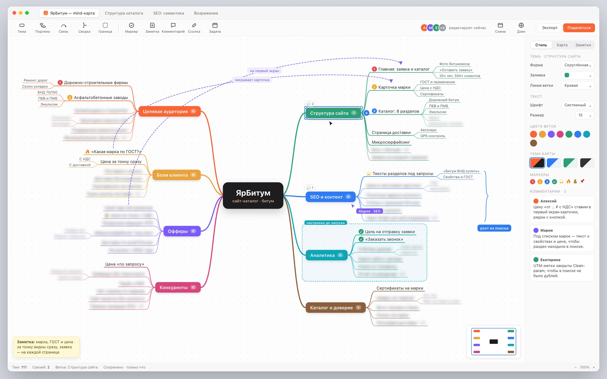This screenshot has width=607, height=379.
Task: Go to the Возражения tab
Action: (206, 13)
